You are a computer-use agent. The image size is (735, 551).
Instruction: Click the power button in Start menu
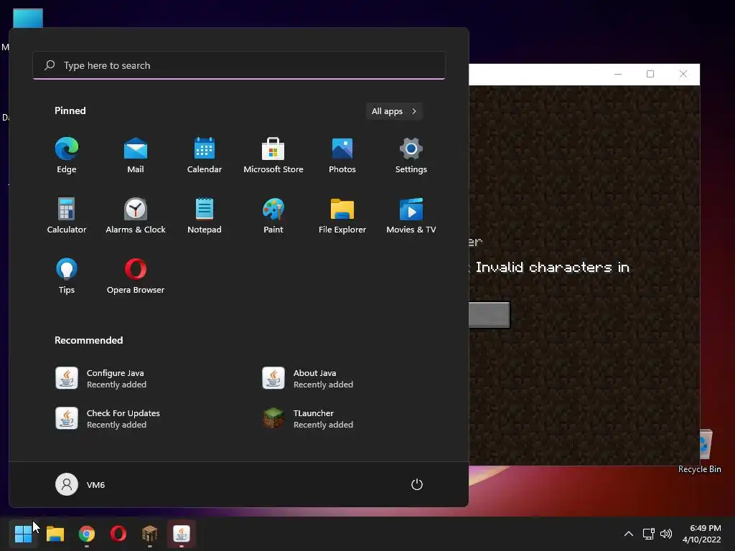(x=417, y=484)
